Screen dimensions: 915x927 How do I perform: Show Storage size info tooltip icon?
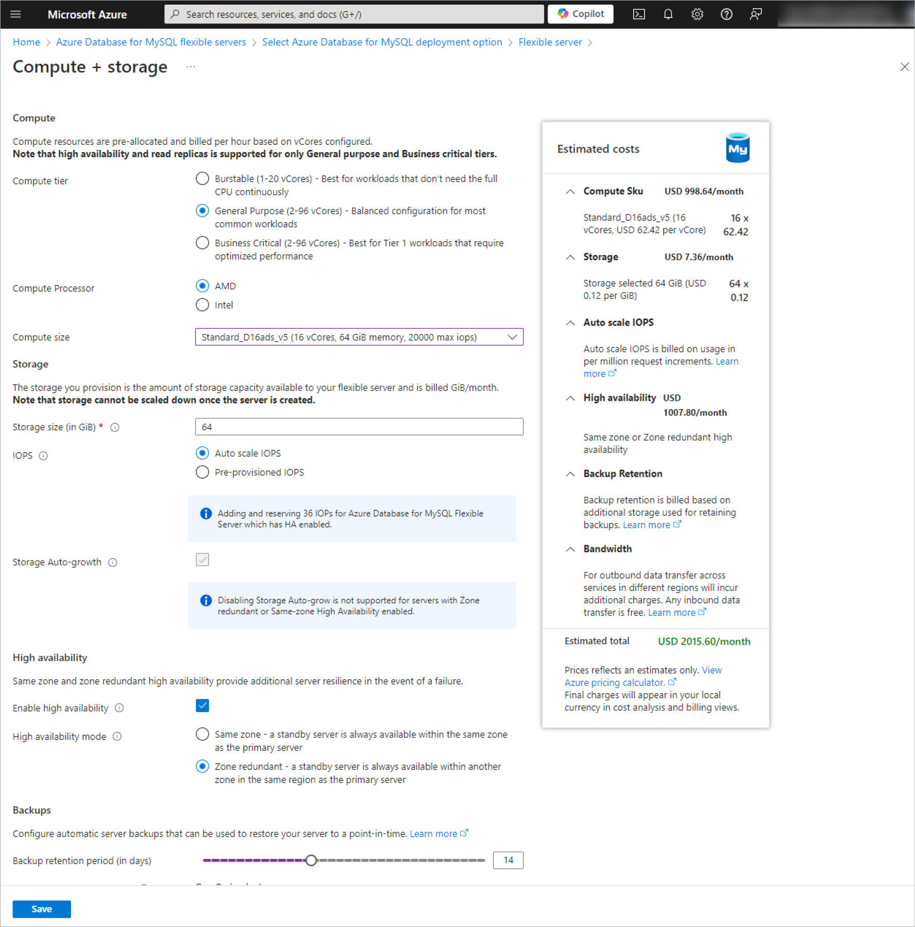115,427
